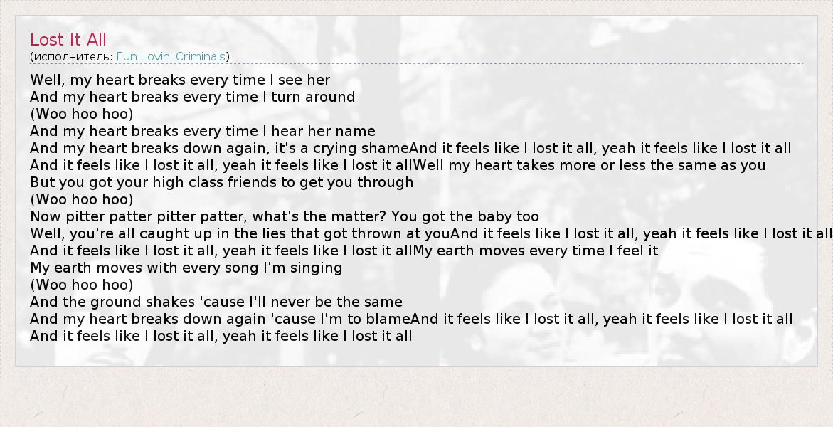Click the 'Now pitter patter' lyric line
Image resolution: width=833 pixels, height=427 pixels.
pos(285,216)
